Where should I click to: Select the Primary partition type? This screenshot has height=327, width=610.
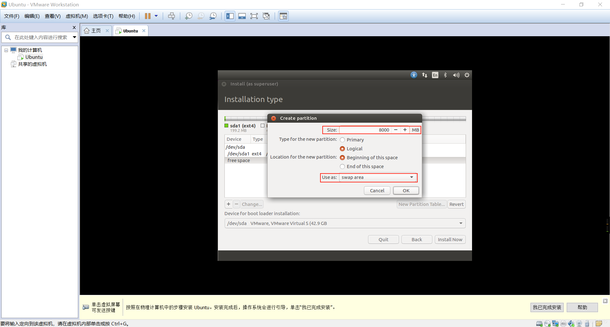click(x=342, y=140)
